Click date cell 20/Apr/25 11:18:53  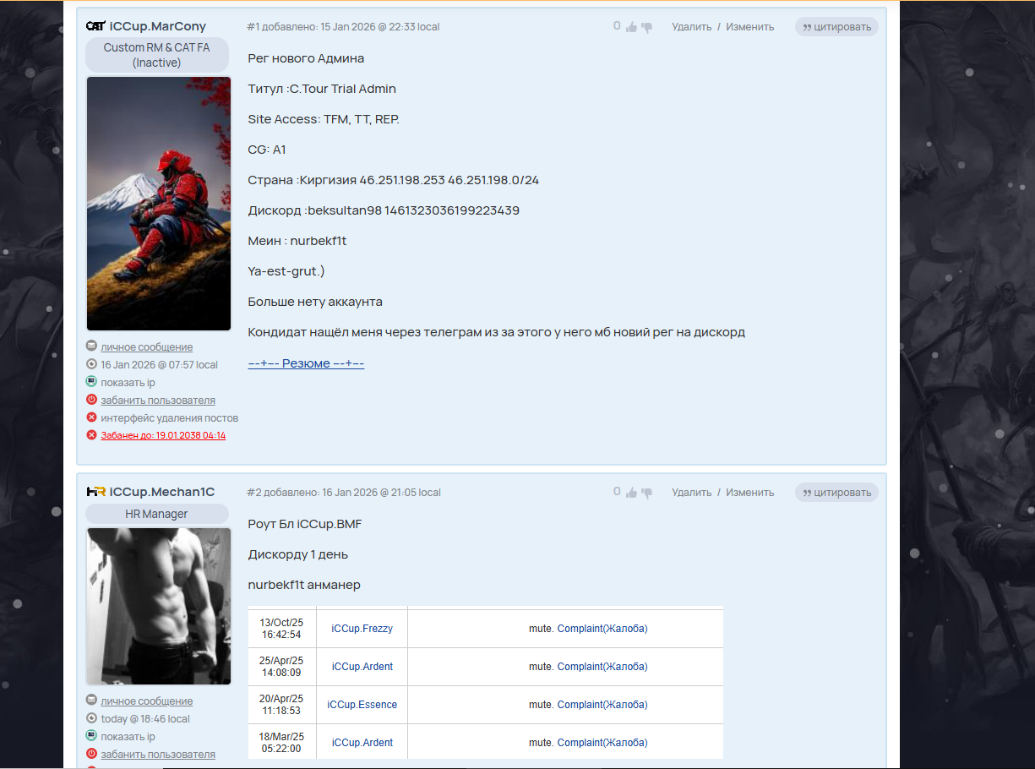(282, 705)
